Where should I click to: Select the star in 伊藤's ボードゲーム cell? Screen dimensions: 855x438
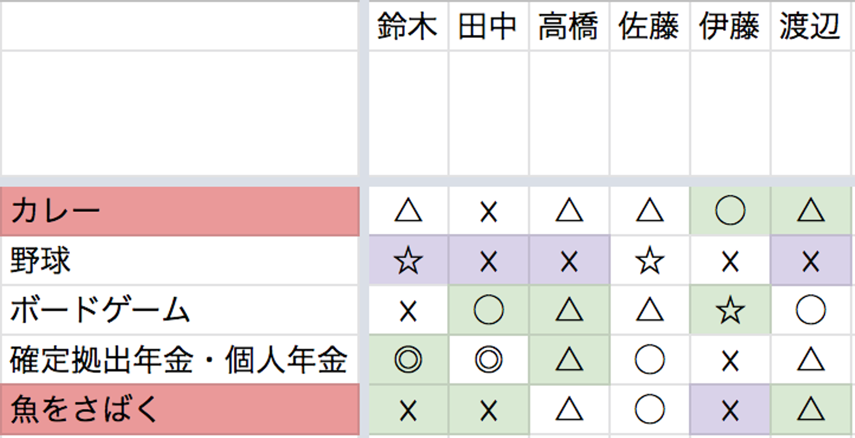point(730,310)
